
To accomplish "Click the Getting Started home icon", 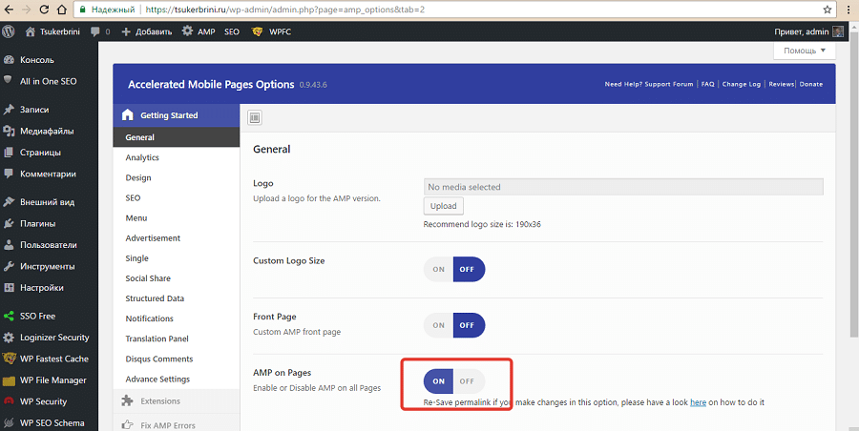I will point(128,115).
